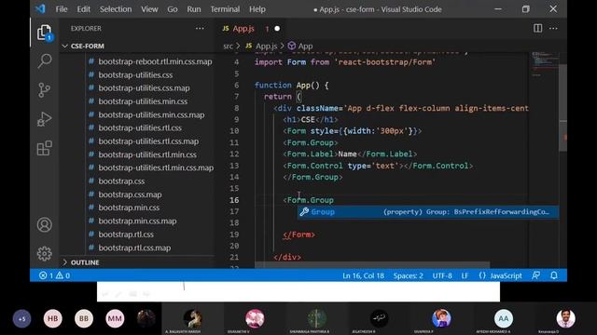597x335 pixels.
Task: Click the errors and warnings status indicator
Action: coord(54,275)
